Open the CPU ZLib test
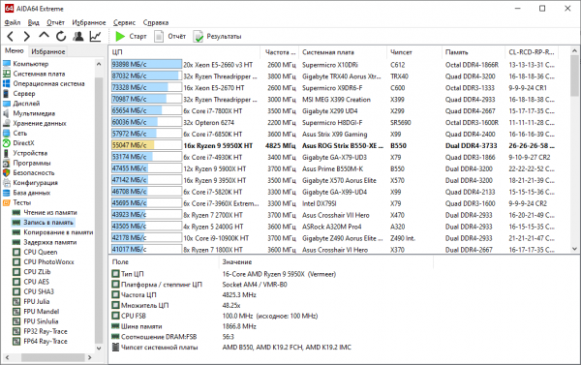Image resolution: width=581 pixels, height=365 pixels. pyautogui.click(x=37, y=272)
